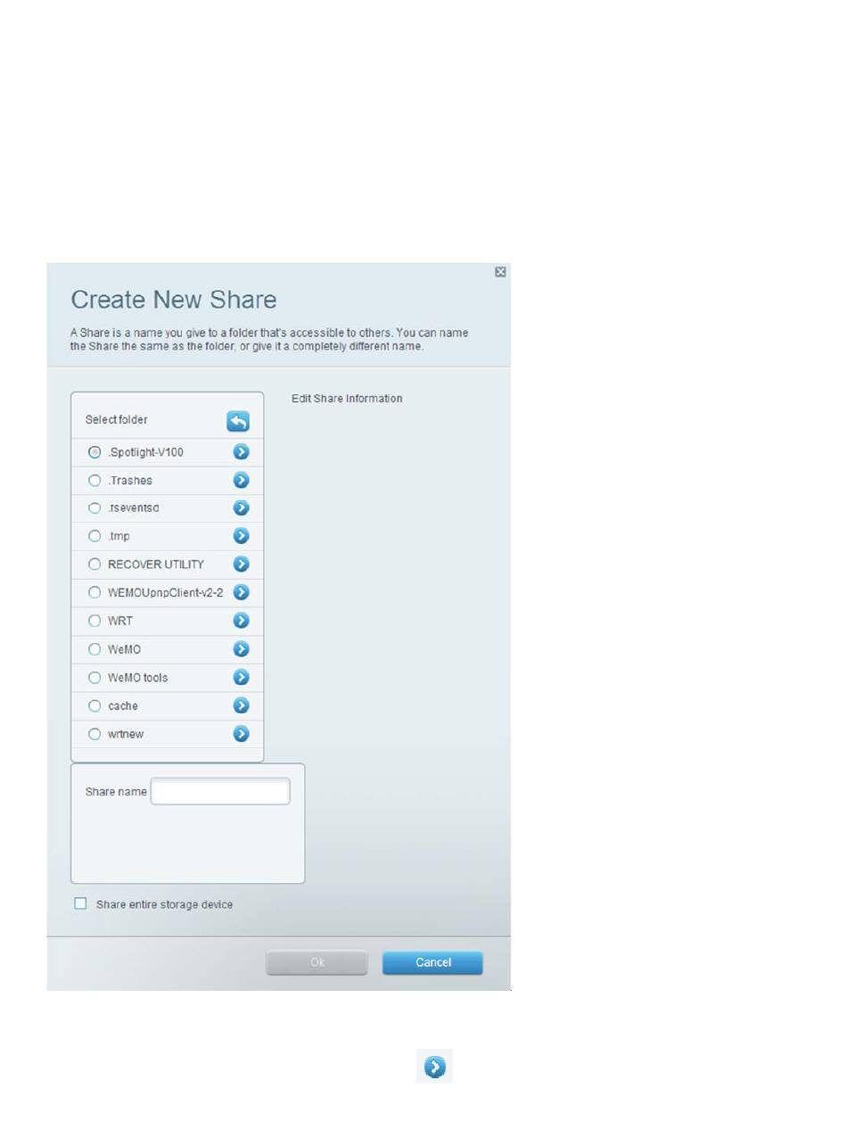Open the WeMO folder arrow
The height and width of the screenshot is (1138, 847).
(241, 649)
